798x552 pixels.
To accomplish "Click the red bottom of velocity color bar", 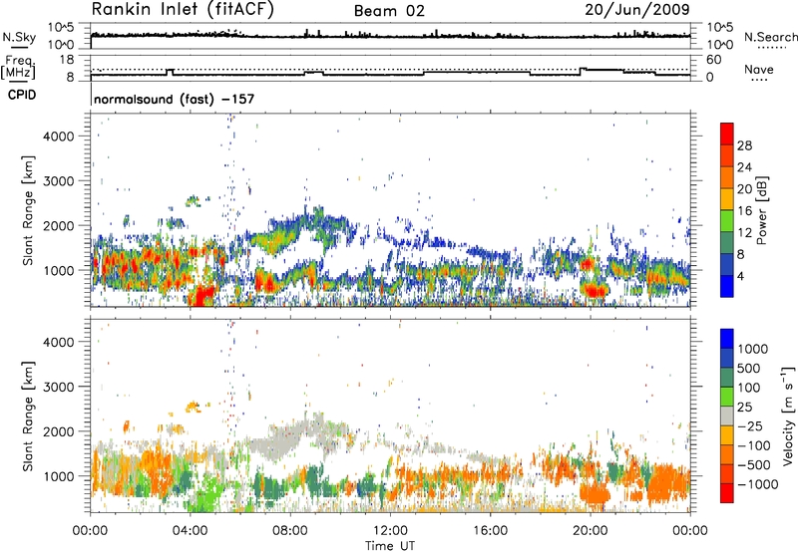I will point(727,493).
